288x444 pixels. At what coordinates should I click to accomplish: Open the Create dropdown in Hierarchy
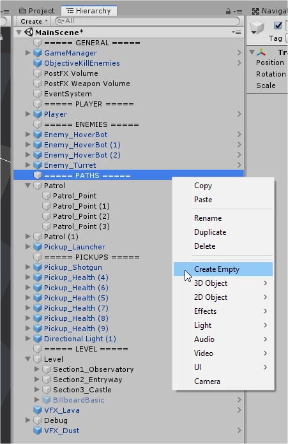pos(34,21)
